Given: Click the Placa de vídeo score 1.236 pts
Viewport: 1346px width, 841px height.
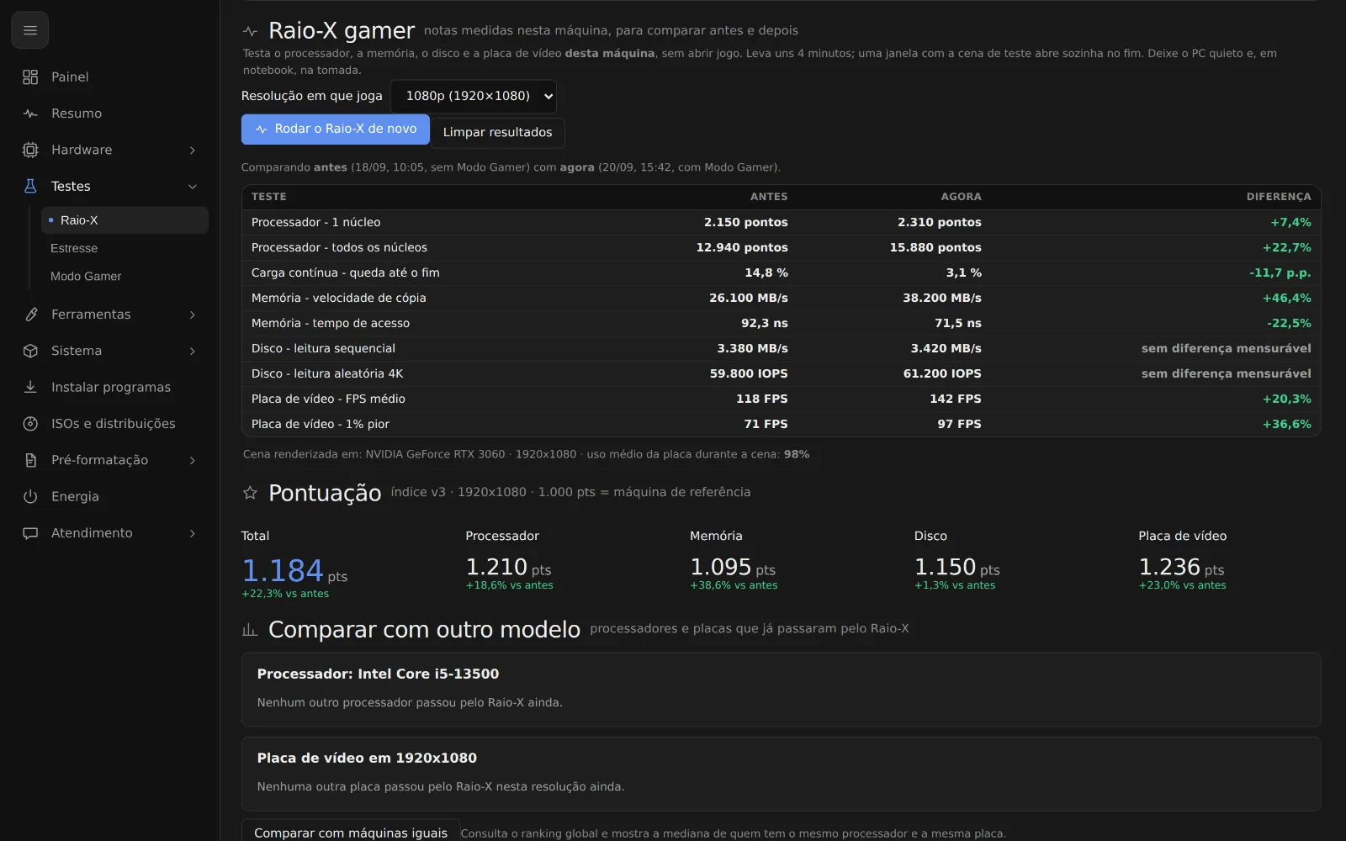Looking at the screenshot, I should click(1181, 568).
